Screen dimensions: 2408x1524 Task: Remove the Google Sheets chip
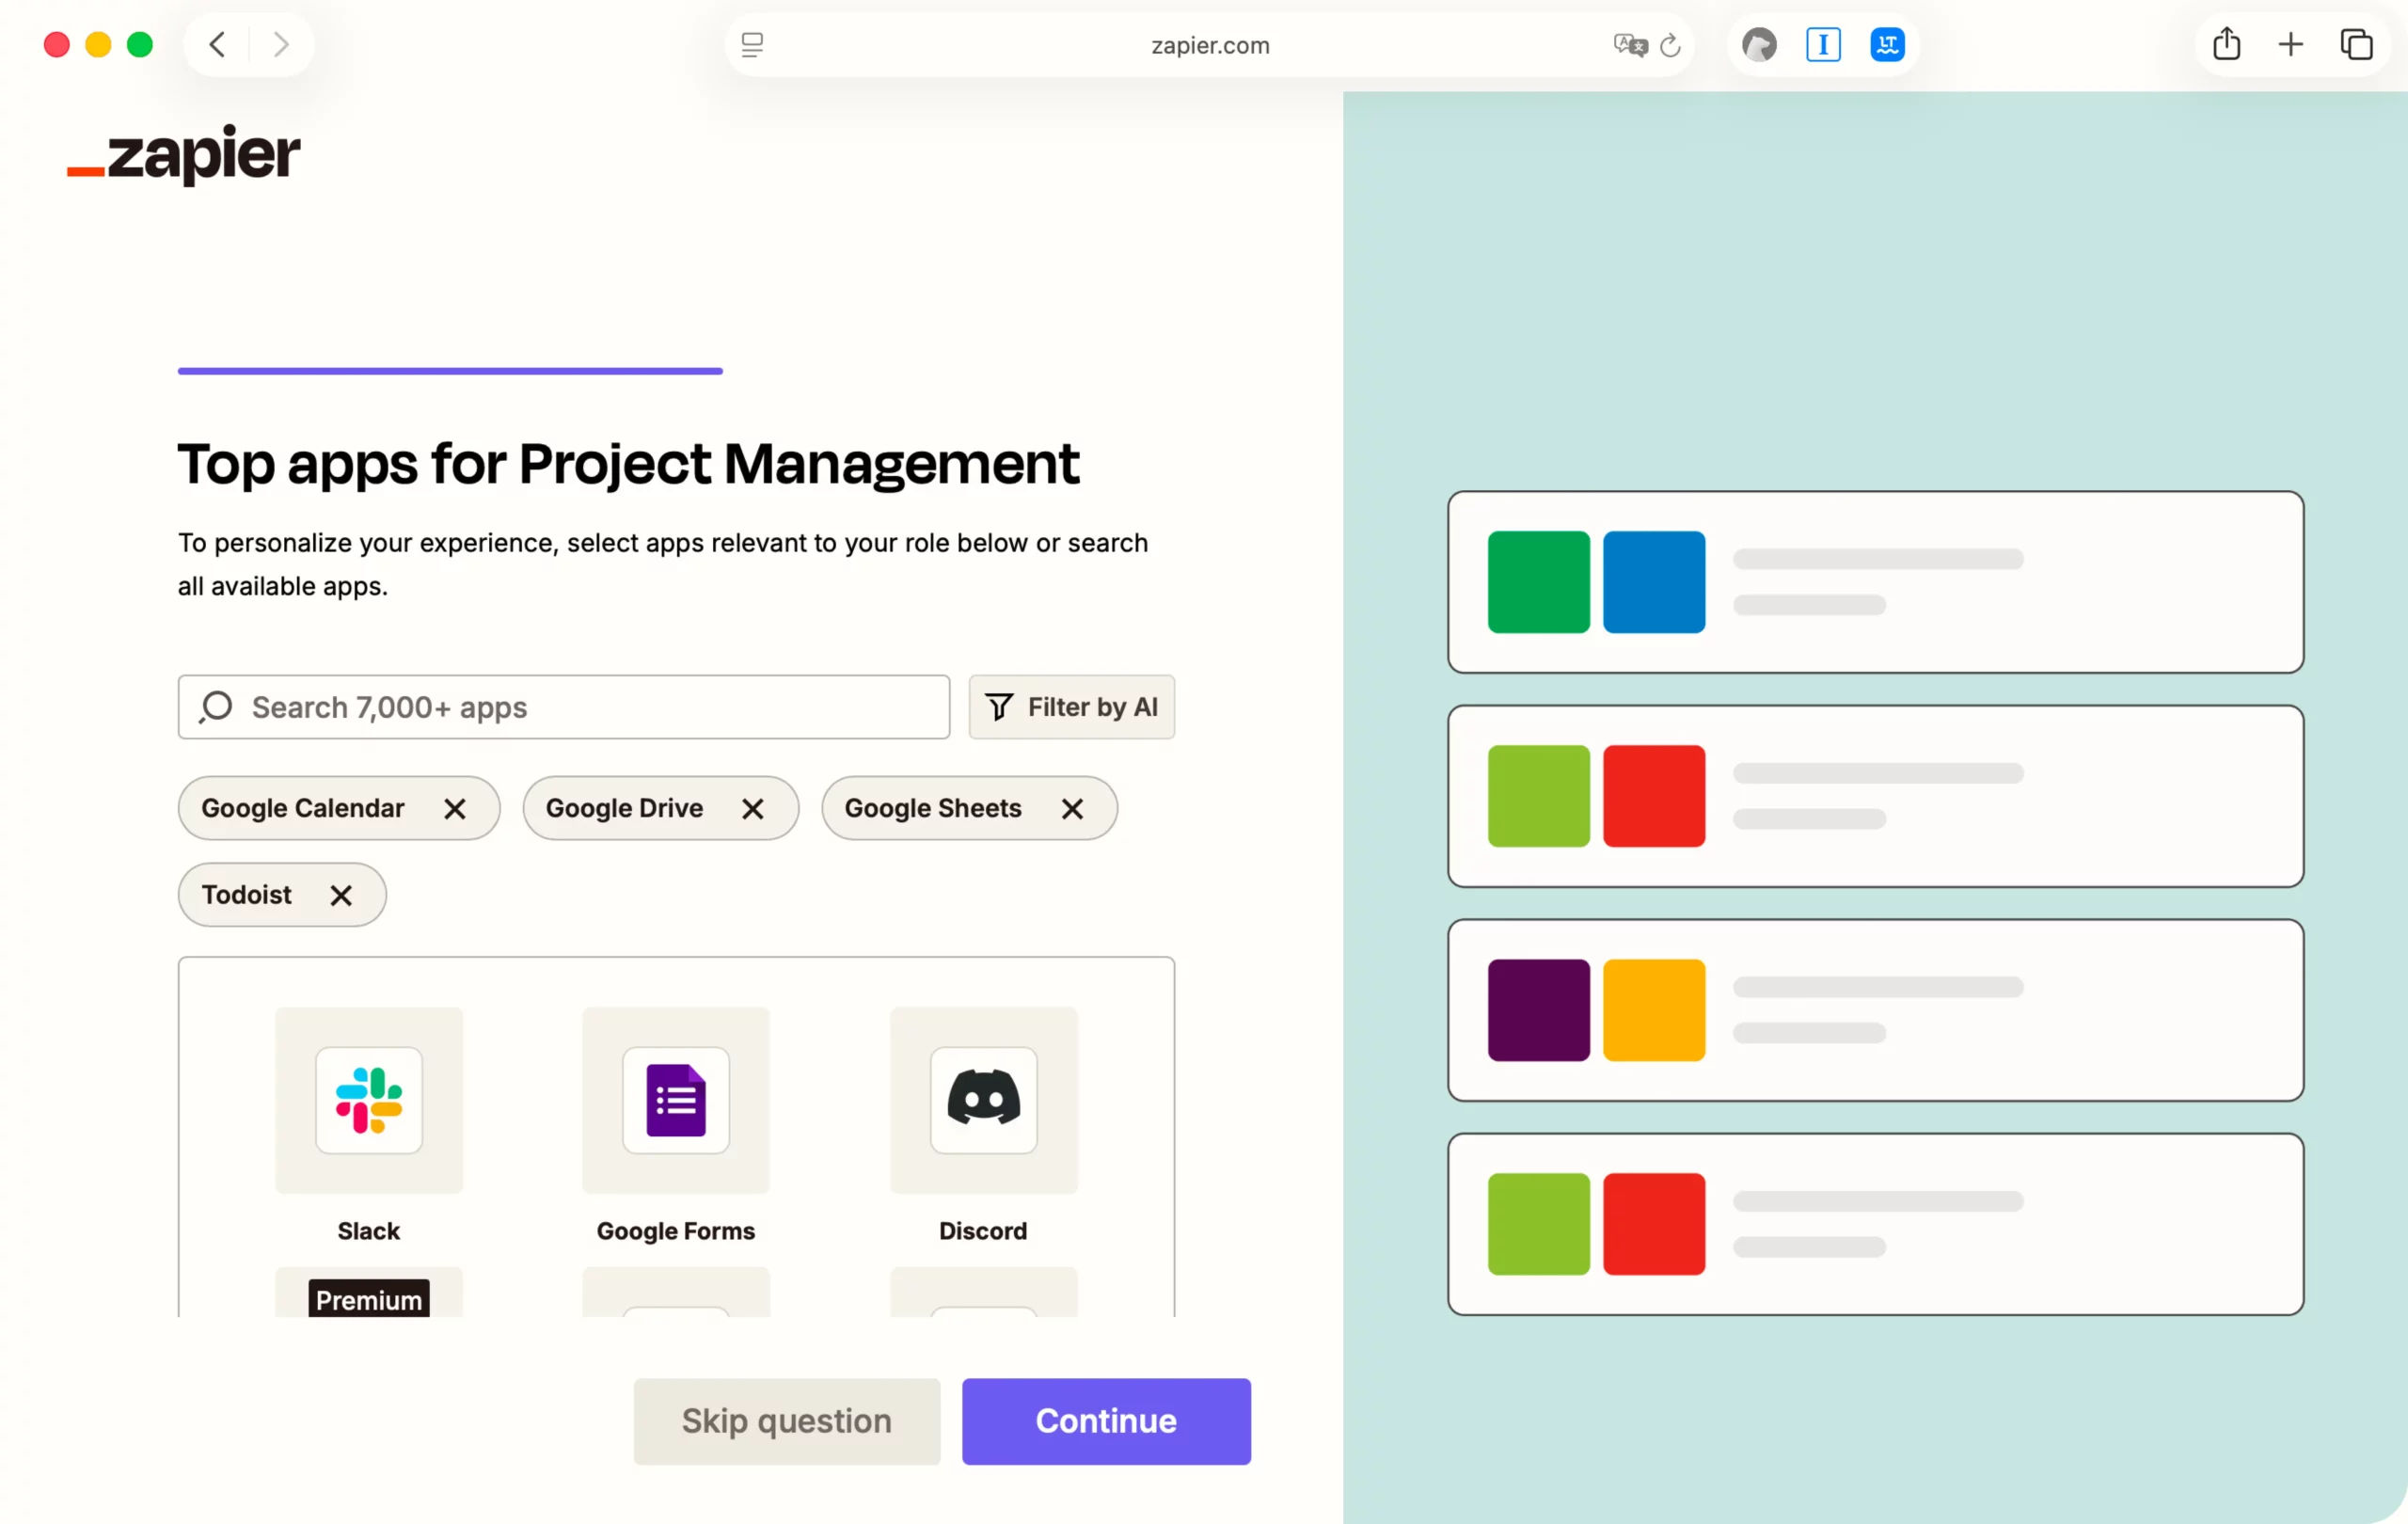pyautogui.click(x=1072, y=808)
